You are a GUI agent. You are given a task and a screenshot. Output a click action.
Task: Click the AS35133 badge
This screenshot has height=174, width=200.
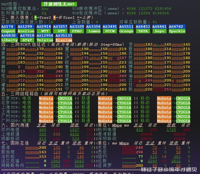[64, 36]
